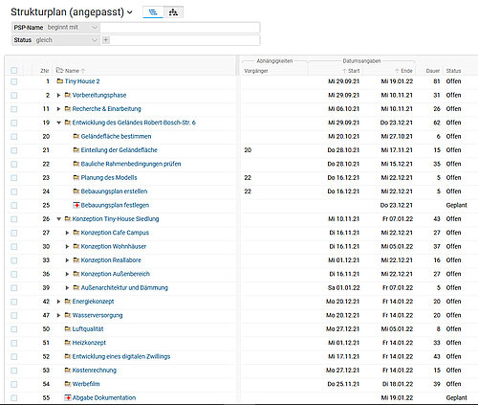Image resolution: width=478 pixels, height=405 pixels.
Task: Click the folder icon beside Entwicklung eines digitalen Zwillings
Action: [x=67, y=356]
